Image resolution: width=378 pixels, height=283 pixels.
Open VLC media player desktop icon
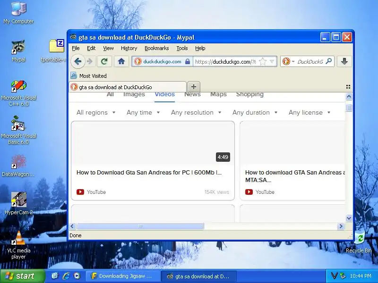[18, 245]
